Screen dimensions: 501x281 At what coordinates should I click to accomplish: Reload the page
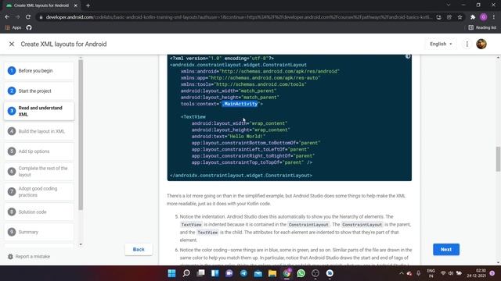click(28, 17)
